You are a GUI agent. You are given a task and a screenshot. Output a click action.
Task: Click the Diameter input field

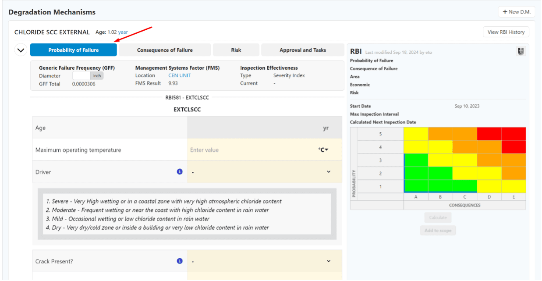(x=81, y=76)
